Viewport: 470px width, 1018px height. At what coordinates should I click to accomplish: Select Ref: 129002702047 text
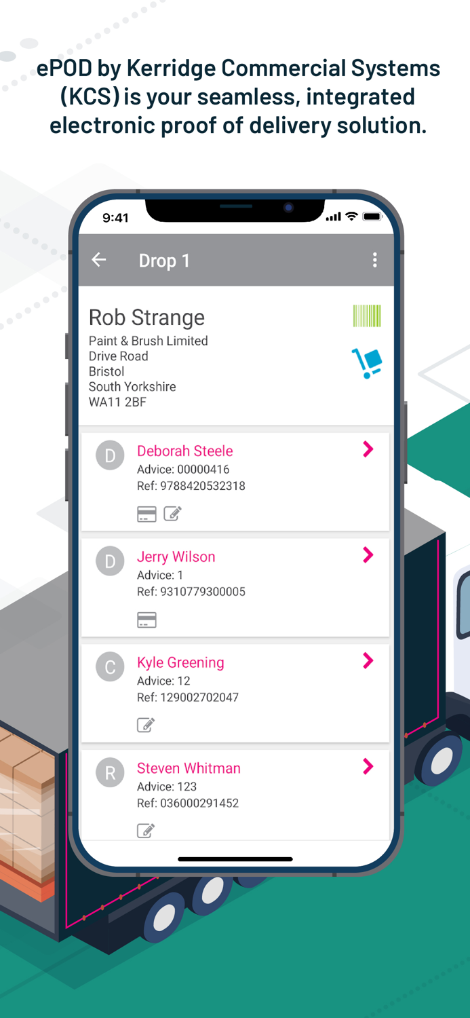(188, 698)
